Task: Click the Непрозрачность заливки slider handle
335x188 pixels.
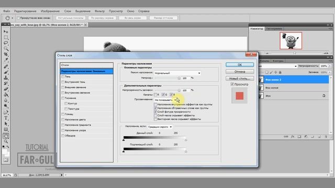Action: (x=179, y=90)
